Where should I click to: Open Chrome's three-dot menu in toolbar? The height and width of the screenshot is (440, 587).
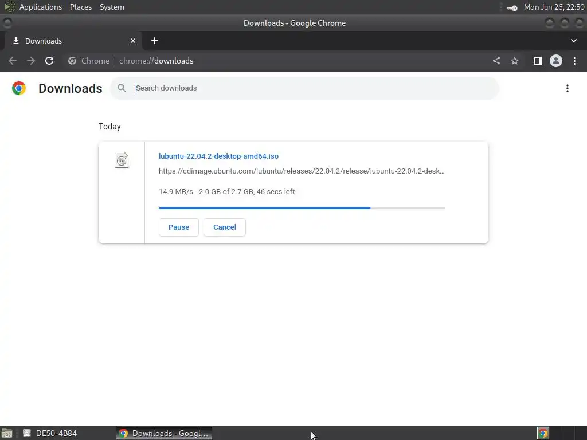pyautogui.click(x=574, y=61)
